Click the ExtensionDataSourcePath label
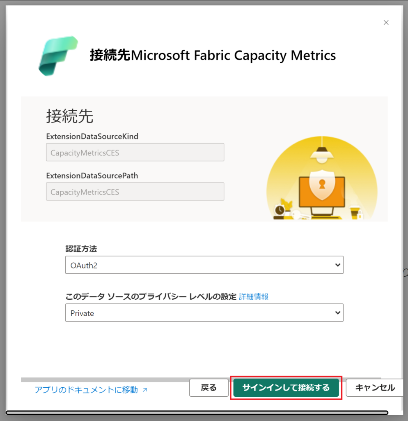408x421 pixels. pos(92,176)
